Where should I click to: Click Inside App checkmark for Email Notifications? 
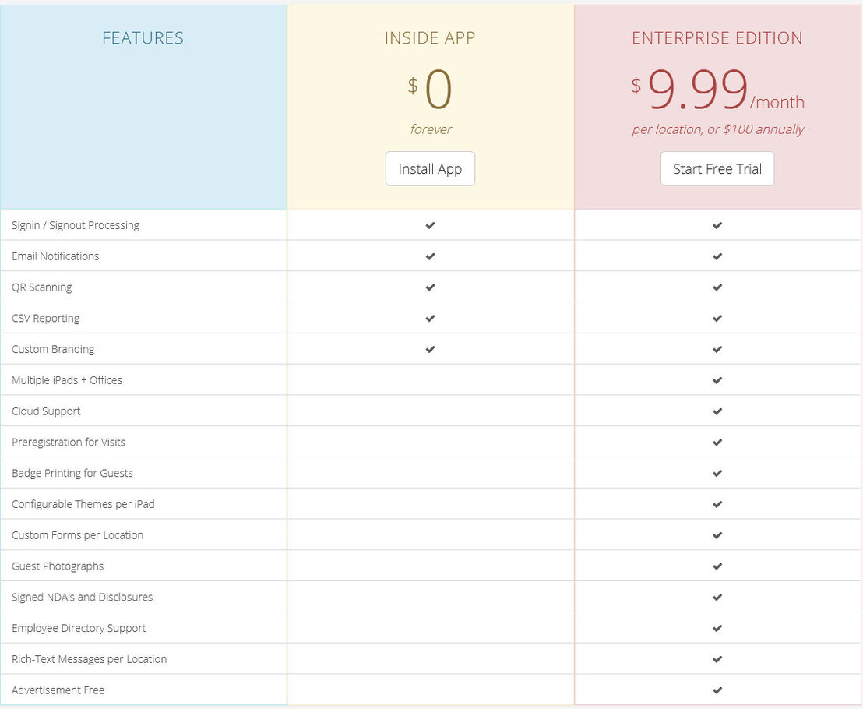click(431, 256)
